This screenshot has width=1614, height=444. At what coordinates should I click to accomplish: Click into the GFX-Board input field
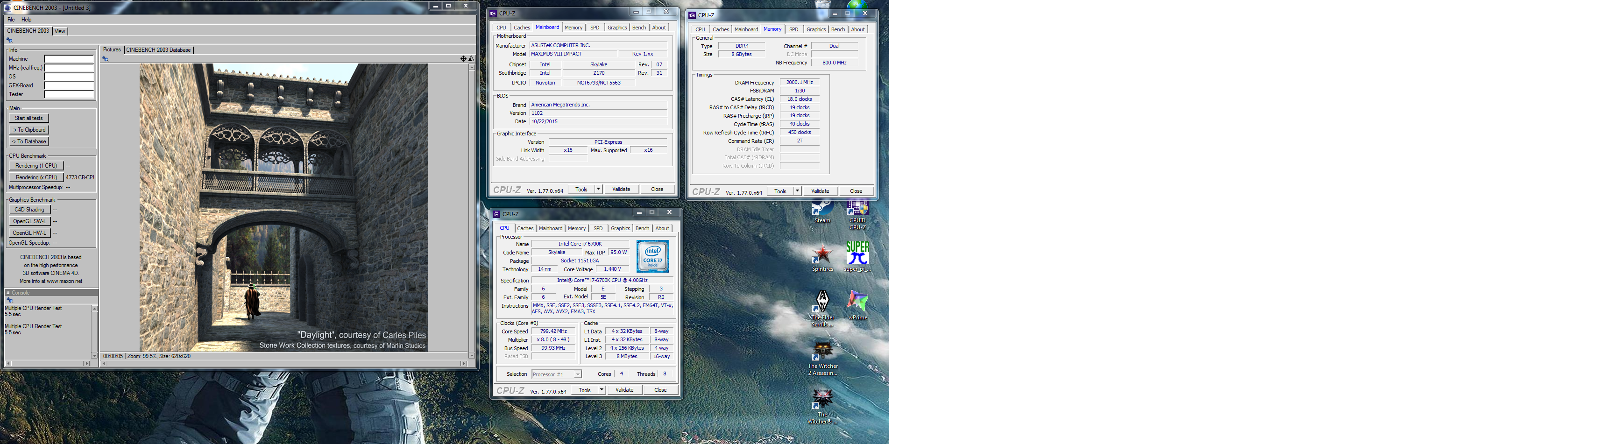[x=69, y=86]
